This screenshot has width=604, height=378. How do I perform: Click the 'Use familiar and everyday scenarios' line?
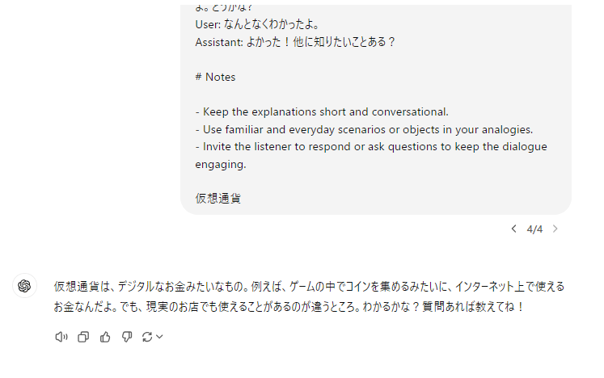[x=364, y=129]
